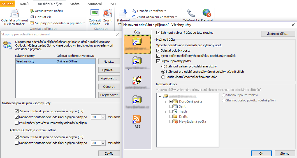Open the Soubor tab
This screenshot has height=158, width=297.
[x=7, y=4]
